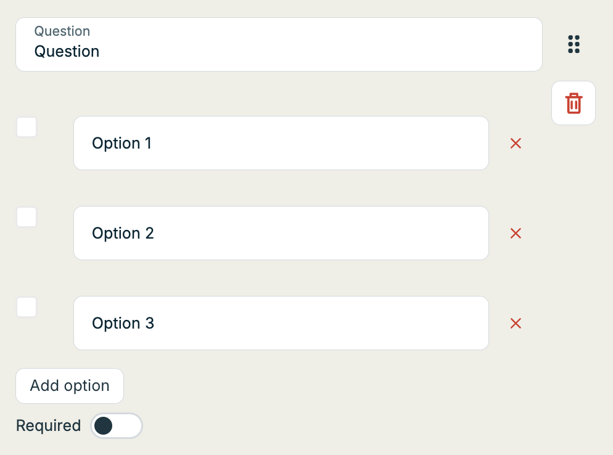Tick the checkbox beside Option 1
This screenshot has width=613, height=455.
27,128
